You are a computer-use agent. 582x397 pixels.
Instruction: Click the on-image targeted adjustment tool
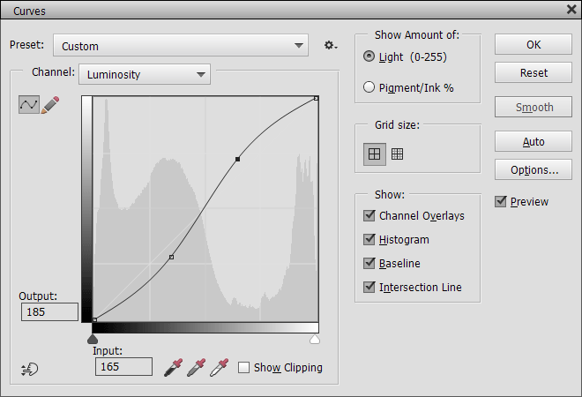(x=28, y=369)
